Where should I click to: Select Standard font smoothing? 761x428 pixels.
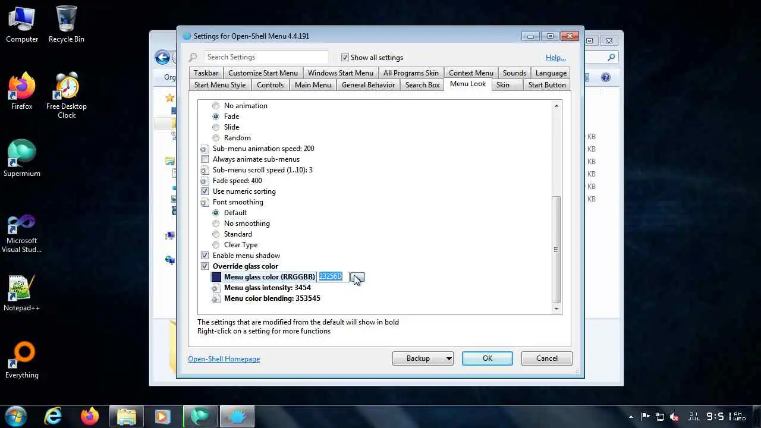(216, 234)
